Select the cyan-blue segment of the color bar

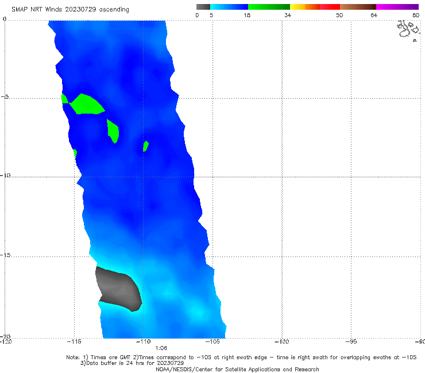point(229,7)
